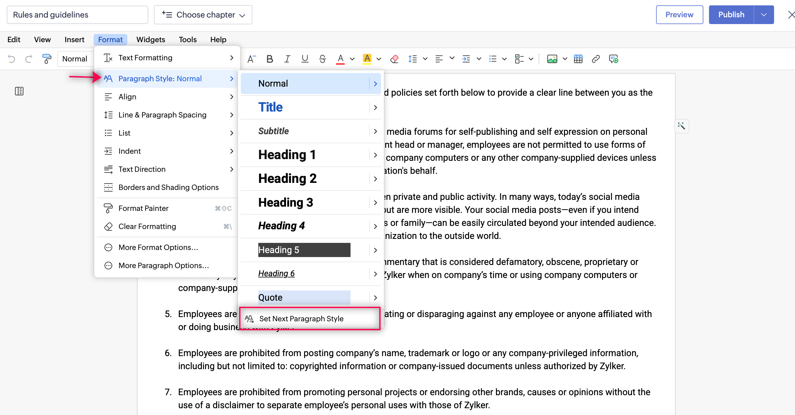Open the Widgets menu

(151, 40)
